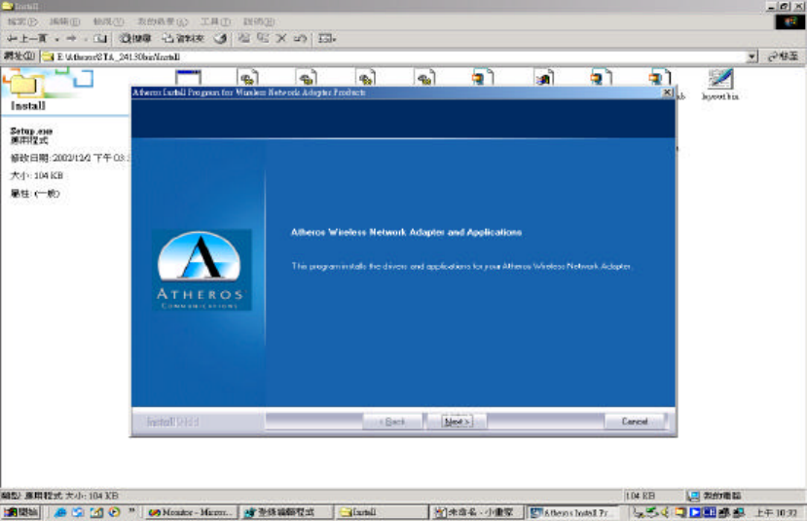Click the system tray clock
The height and width of the screenshot is (521, 807).
[776, 513]
